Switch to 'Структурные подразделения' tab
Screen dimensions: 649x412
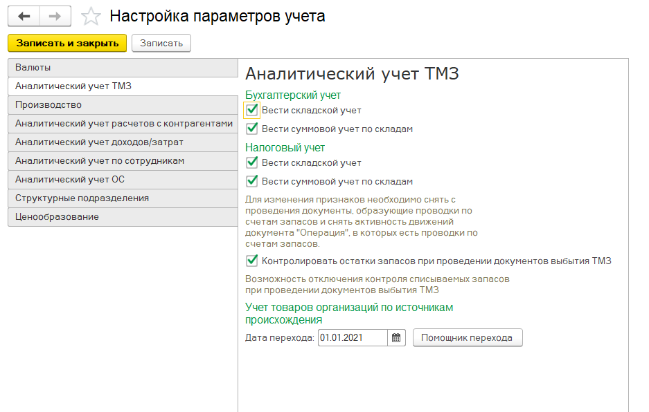122,198
